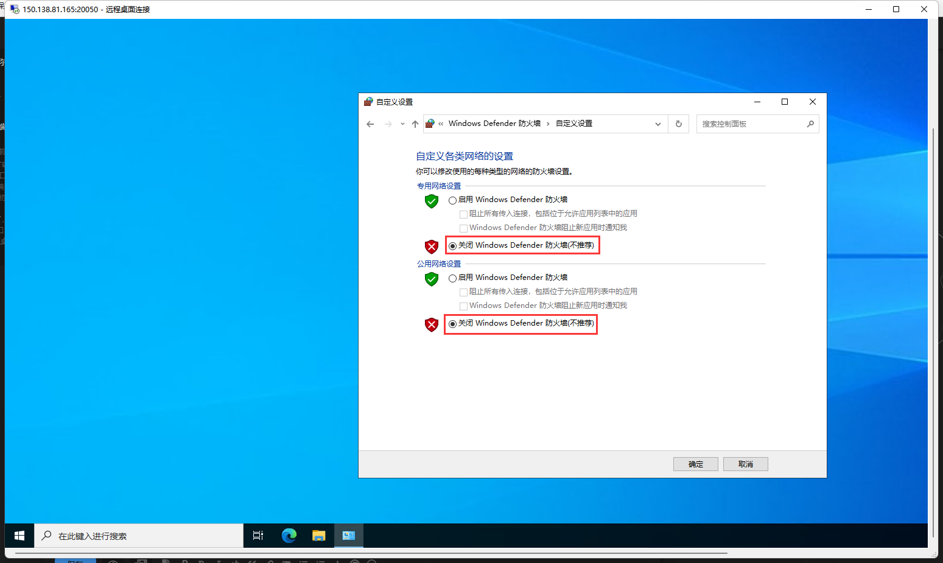Click the 自定义设置 breadcrumb item
The image size is (943, 563).
click(x=574, y=124)
